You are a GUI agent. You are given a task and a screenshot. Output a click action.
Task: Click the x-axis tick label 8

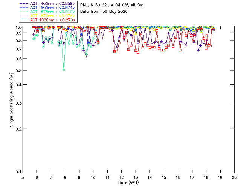point(65,177)
